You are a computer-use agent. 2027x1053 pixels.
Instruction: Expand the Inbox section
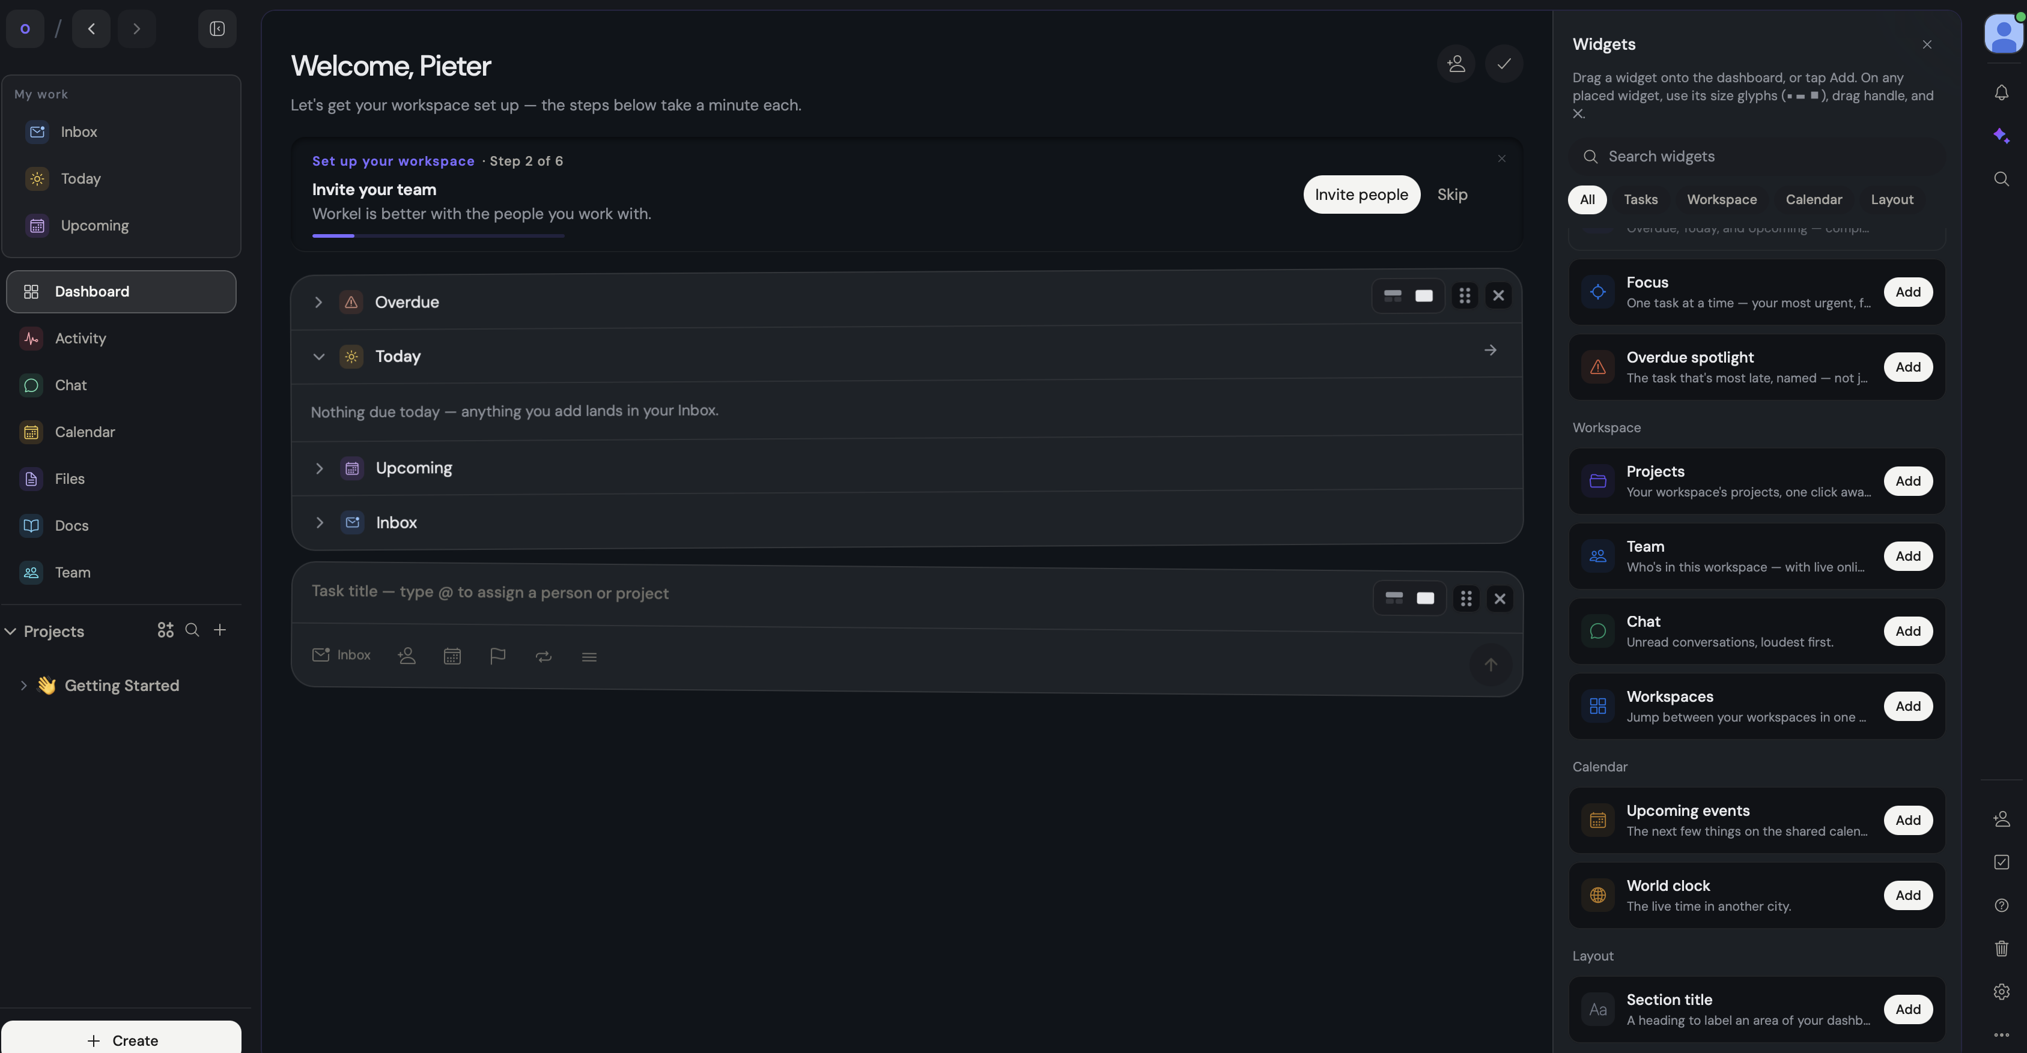[x=320, y=523]
